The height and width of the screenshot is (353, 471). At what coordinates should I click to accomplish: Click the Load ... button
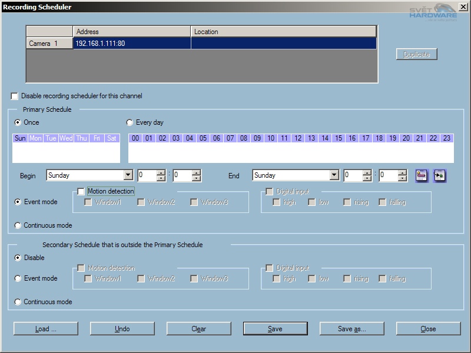click(x=45, y=329)
